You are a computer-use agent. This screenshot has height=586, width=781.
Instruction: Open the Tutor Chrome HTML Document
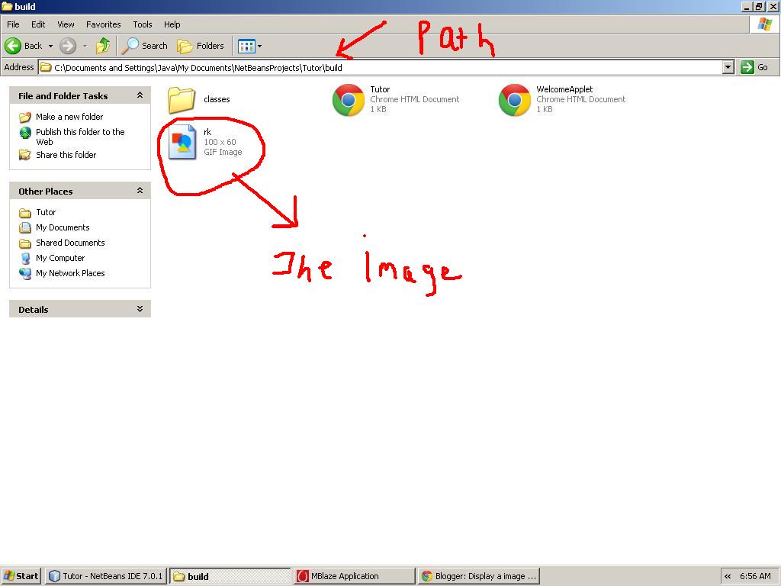pos(348,99)
